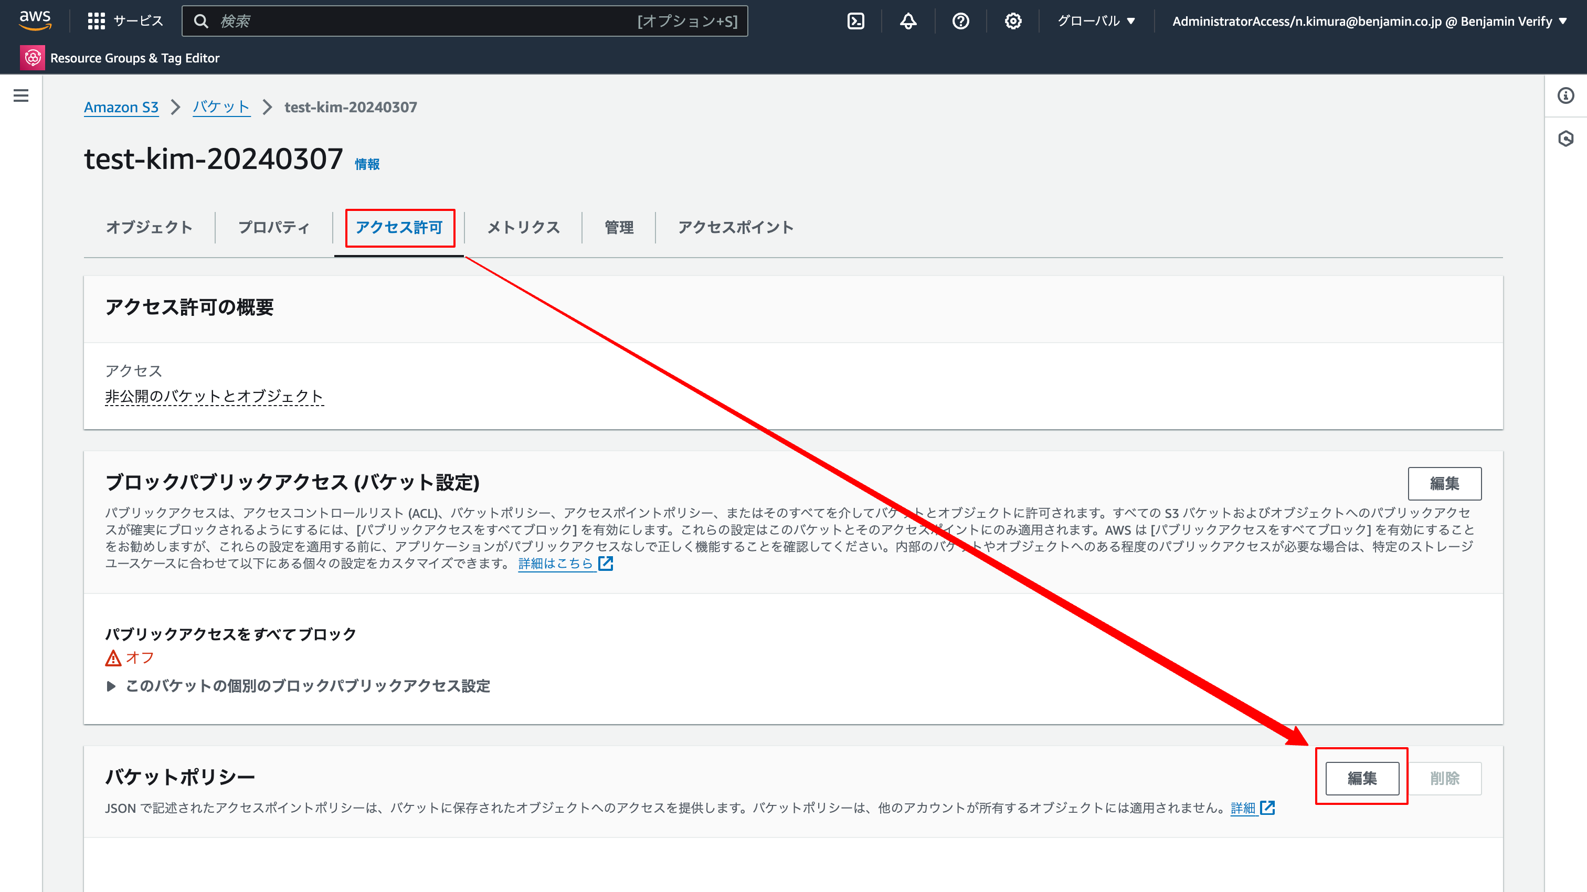Click the バケット breadcrumb link

click(221, 107)
